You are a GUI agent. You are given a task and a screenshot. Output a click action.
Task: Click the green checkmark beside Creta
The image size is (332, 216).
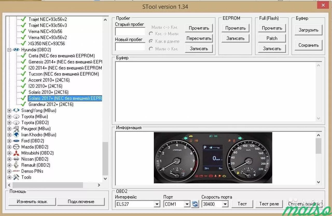(x=24, y=56)
